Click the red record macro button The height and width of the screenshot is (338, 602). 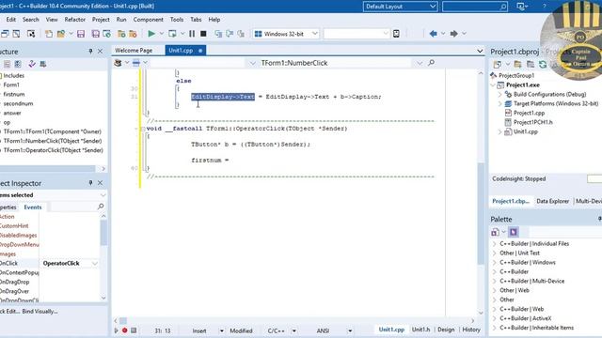click(x=125, y=330)
